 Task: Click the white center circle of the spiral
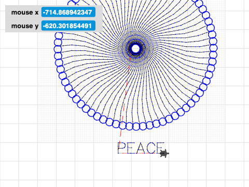[135, 49]
